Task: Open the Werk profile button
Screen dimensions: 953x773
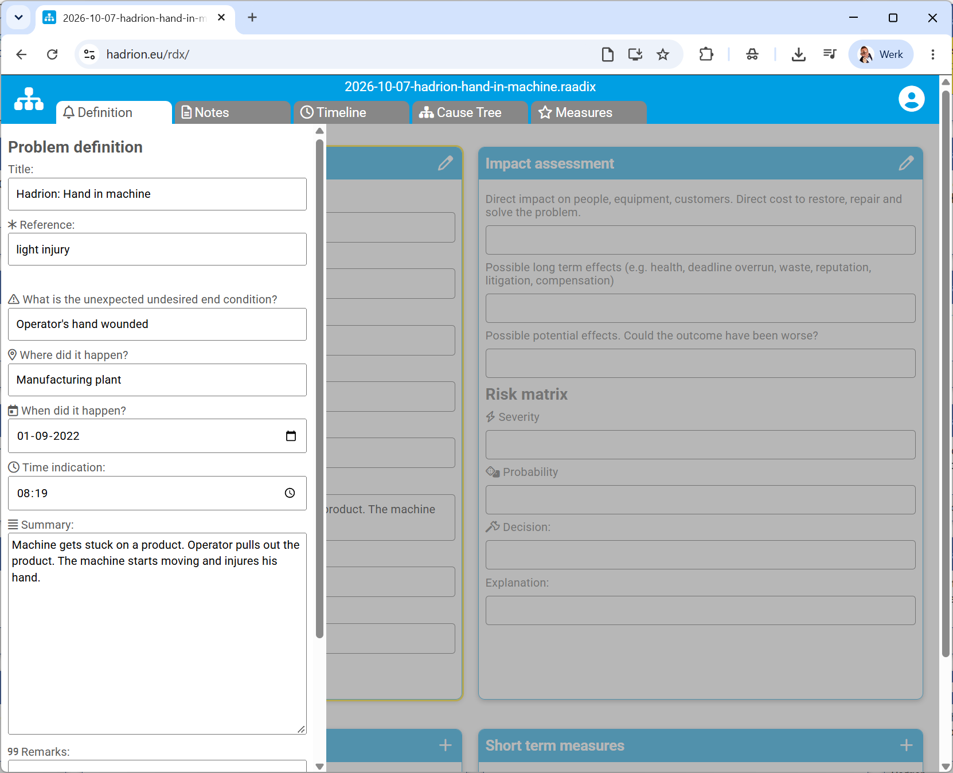Action: tap(881, 54)
